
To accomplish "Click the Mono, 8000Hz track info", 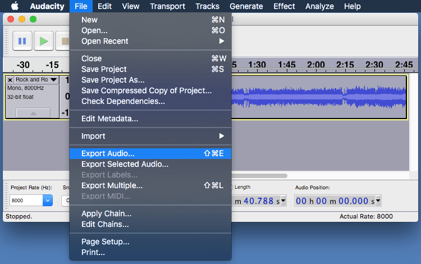I will [x=25, y=88].
